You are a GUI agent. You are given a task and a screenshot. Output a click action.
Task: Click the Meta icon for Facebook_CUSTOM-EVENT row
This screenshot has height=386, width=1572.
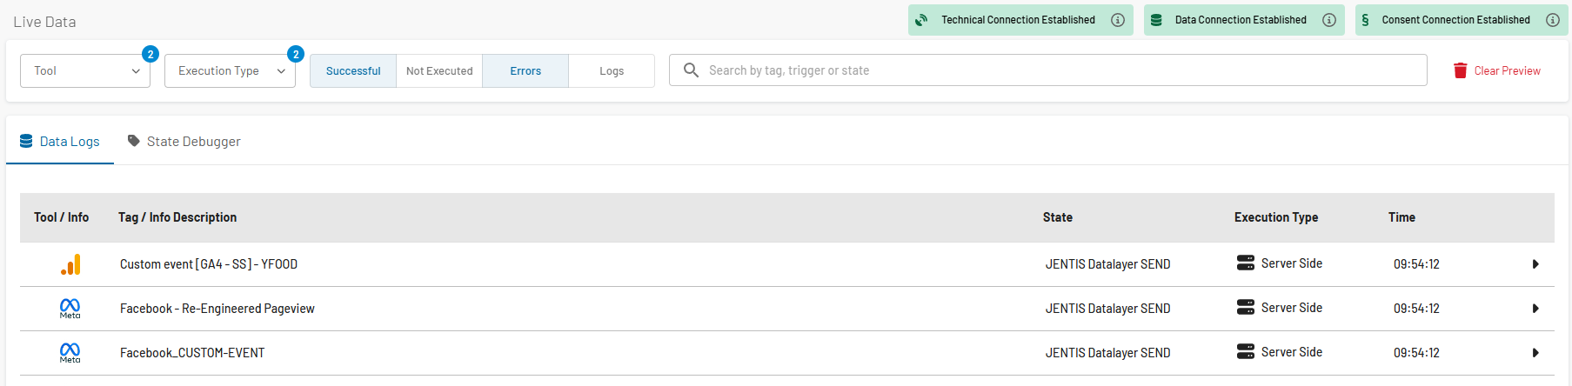click(70, 352)
